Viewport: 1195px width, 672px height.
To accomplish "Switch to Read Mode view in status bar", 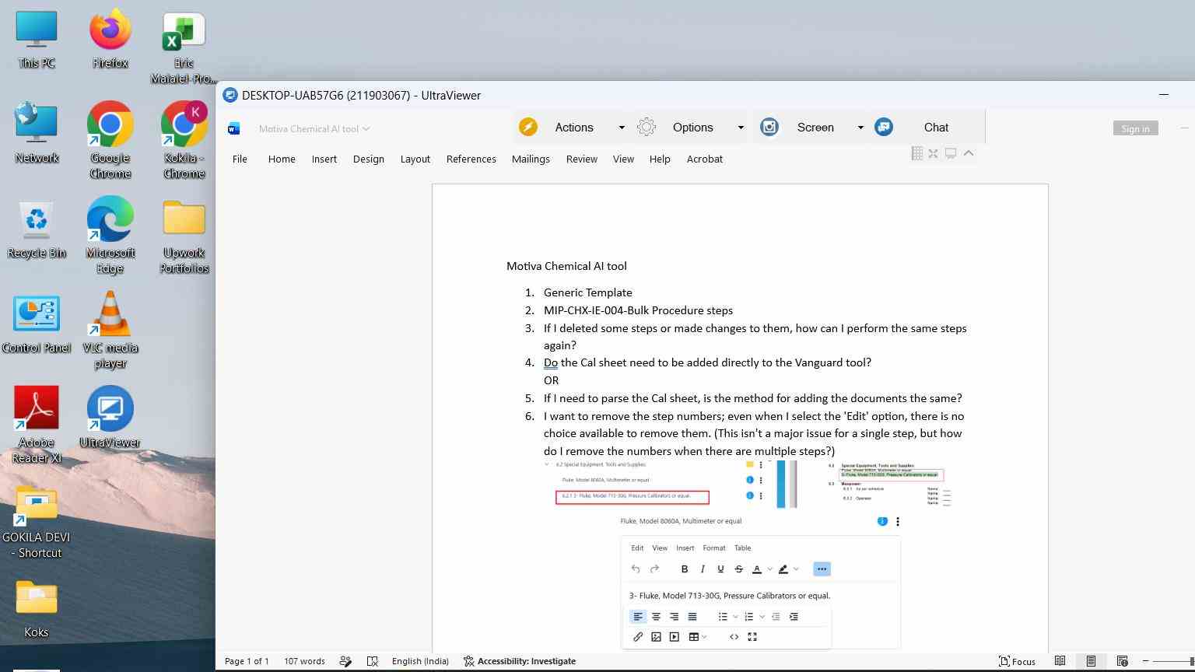I will pyautogui.click(x=1060, y=661).
